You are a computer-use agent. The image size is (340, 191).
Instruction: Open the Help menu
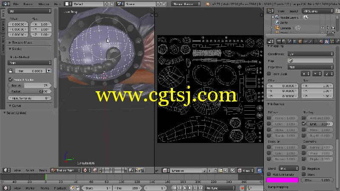(57, 4)
